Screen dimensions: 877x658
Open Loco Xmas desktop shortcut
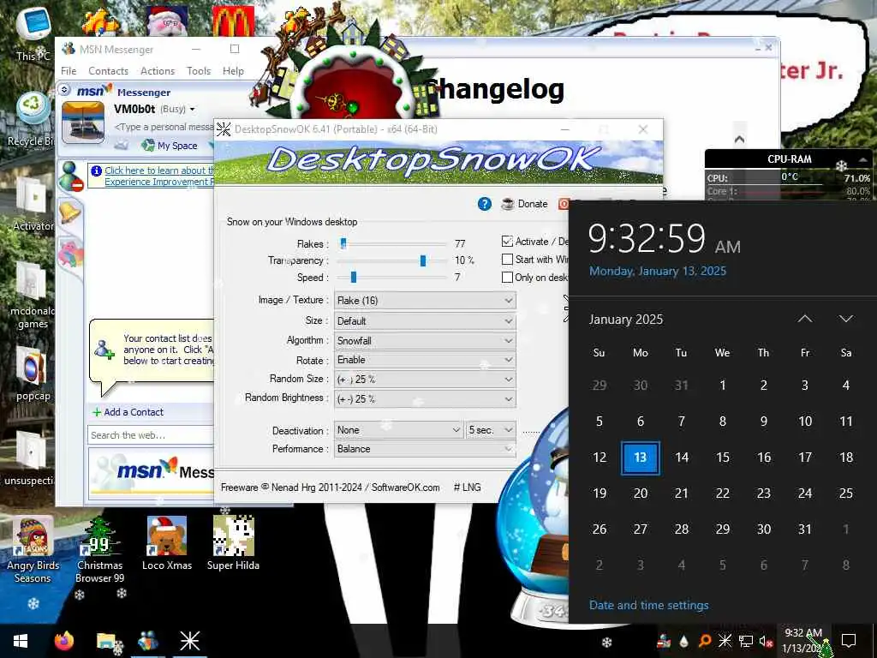(x=167, y=544)
